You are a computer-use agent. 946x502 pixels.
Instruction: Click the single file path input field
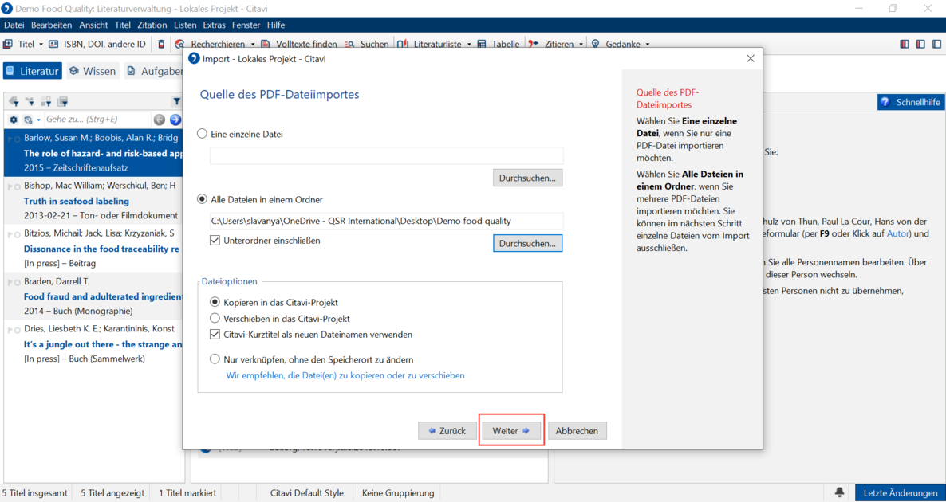click(387, 155)
